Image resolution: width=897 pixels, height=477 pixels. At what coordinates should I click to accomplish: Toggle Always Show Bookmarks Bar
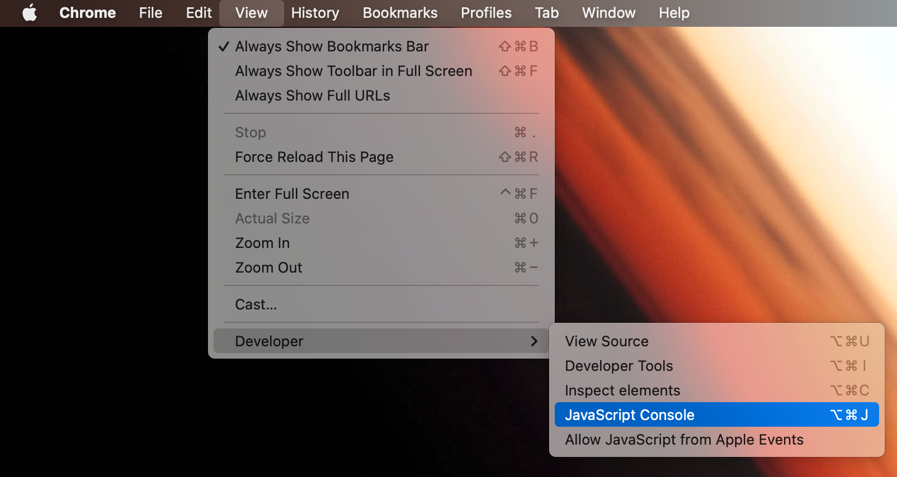pos(381,46)
